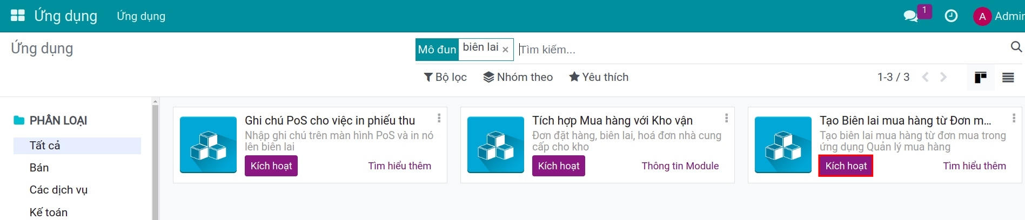Click the category panel scrollbar
The width and height of the screenshot is (1025, 220).
(x=156, y=162)
